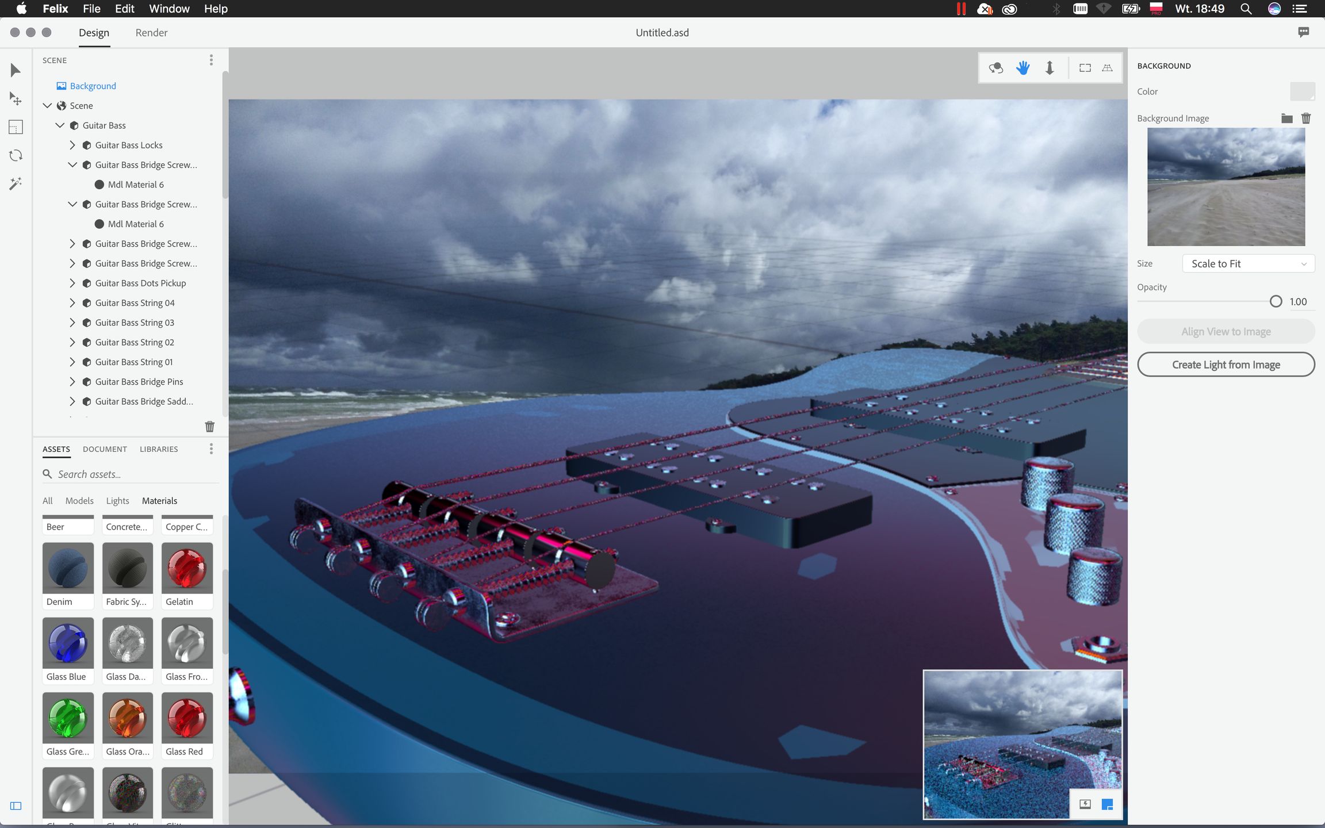This screenshot has width=1325, height=828.
Task: Toggle left panel visibility icon
Action: click(16, 806)
